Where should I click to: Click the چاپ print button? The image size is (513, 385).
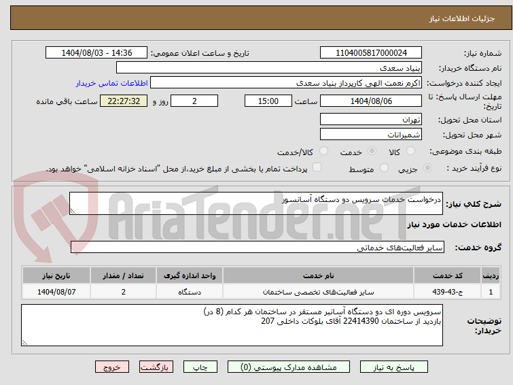[200, 367]
